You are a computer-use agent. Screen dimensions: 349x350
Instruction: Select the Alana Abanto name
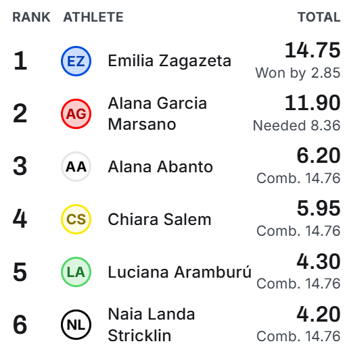[160, 167]
